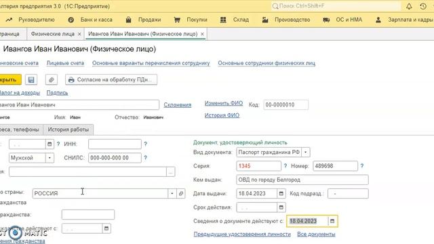Click the Производство factory icon
Image resolution: width=434 pixels, height=244 pixels.
tap(265, 20)
